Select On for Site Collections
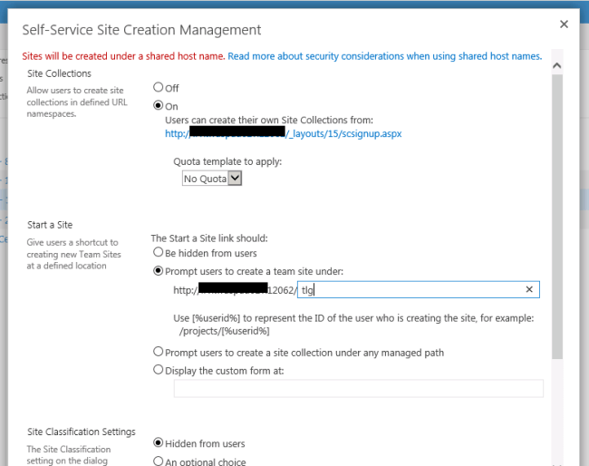The height and width of the screenshot is (466, 589). 159,105
